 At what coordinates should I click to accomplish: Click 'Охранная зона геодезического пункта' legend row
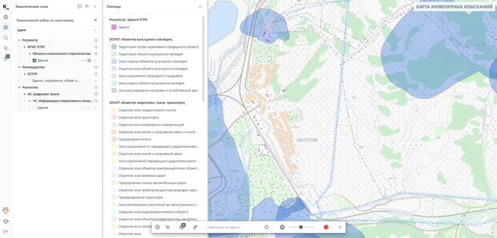click(x=143, y=110)
